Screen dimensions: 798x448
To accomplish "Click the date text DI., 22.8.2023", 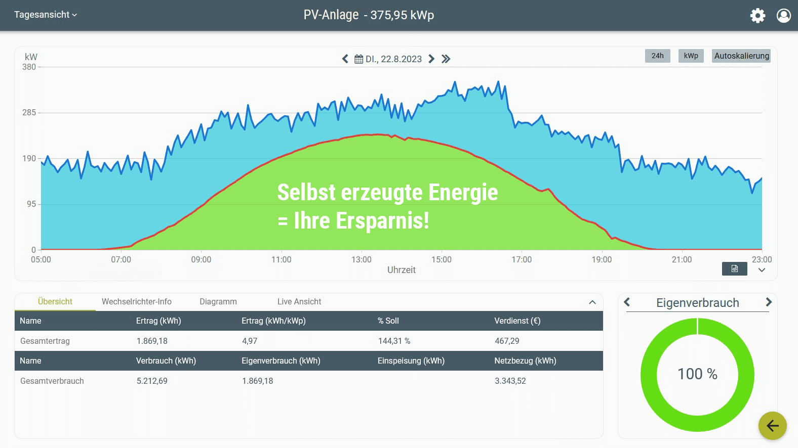I will click(393, 59).
